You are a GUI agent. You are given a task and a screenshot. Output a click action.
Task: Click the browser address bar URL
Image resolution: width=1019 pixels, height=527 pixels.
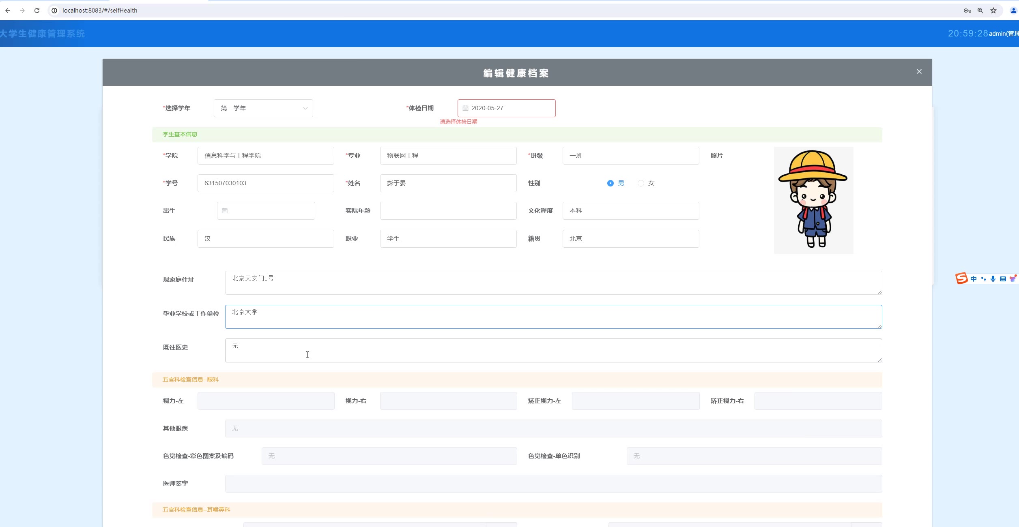(x=100, y=11)
